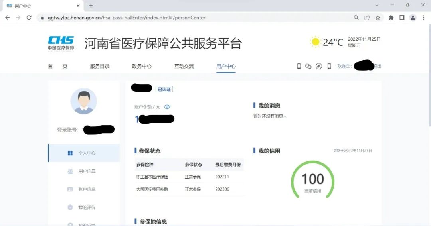Open the 首页 navigation item
This screenshot has height=226, width=431.
tap(58, 66)
